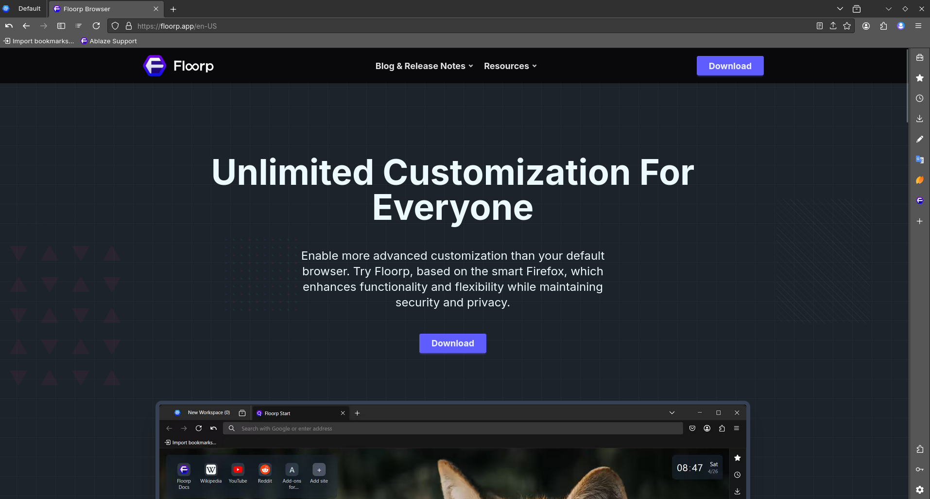Open the tab archive box icon in title bar
The height and width of the screenshot is (499, 930).
857,9
